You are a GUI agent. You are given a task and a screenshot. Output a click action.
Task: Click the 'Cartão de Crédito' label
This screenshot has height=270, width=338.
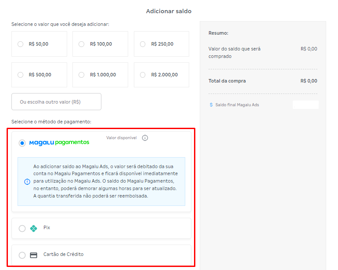(63, 254)
